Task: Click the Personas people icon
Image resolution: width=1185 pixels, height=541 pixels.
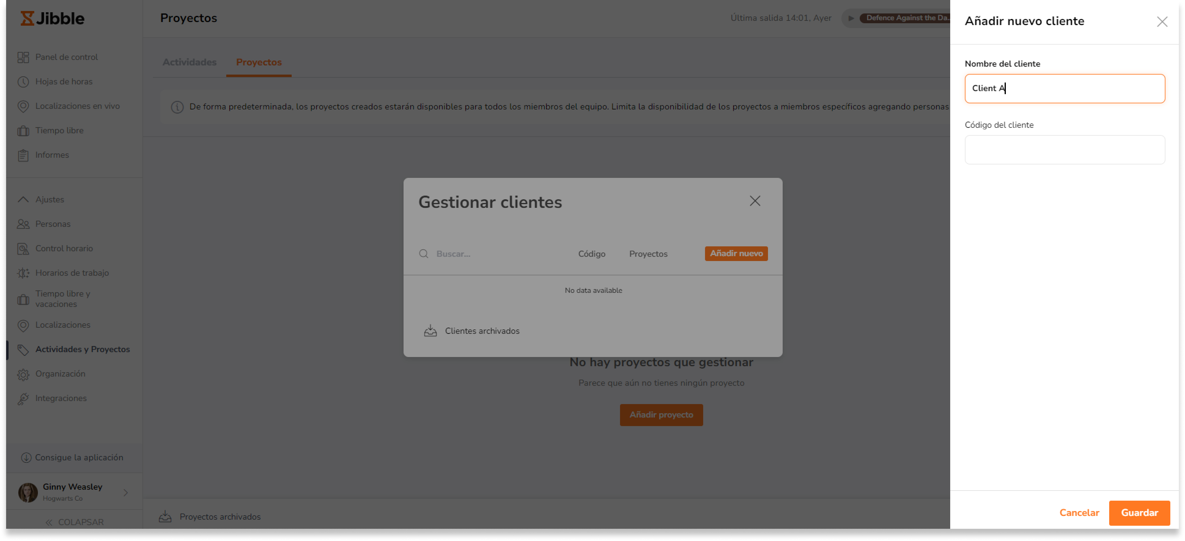Action: pyautogui.click(x=23, y=224)
